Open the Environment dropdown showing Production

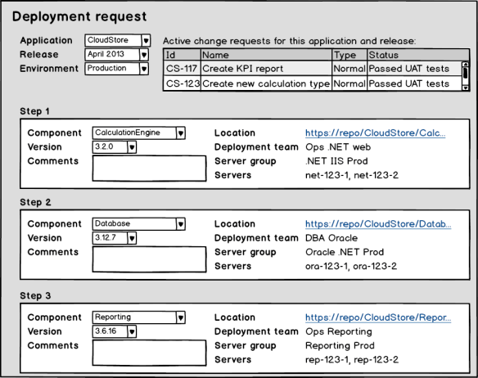click(117, 68)
